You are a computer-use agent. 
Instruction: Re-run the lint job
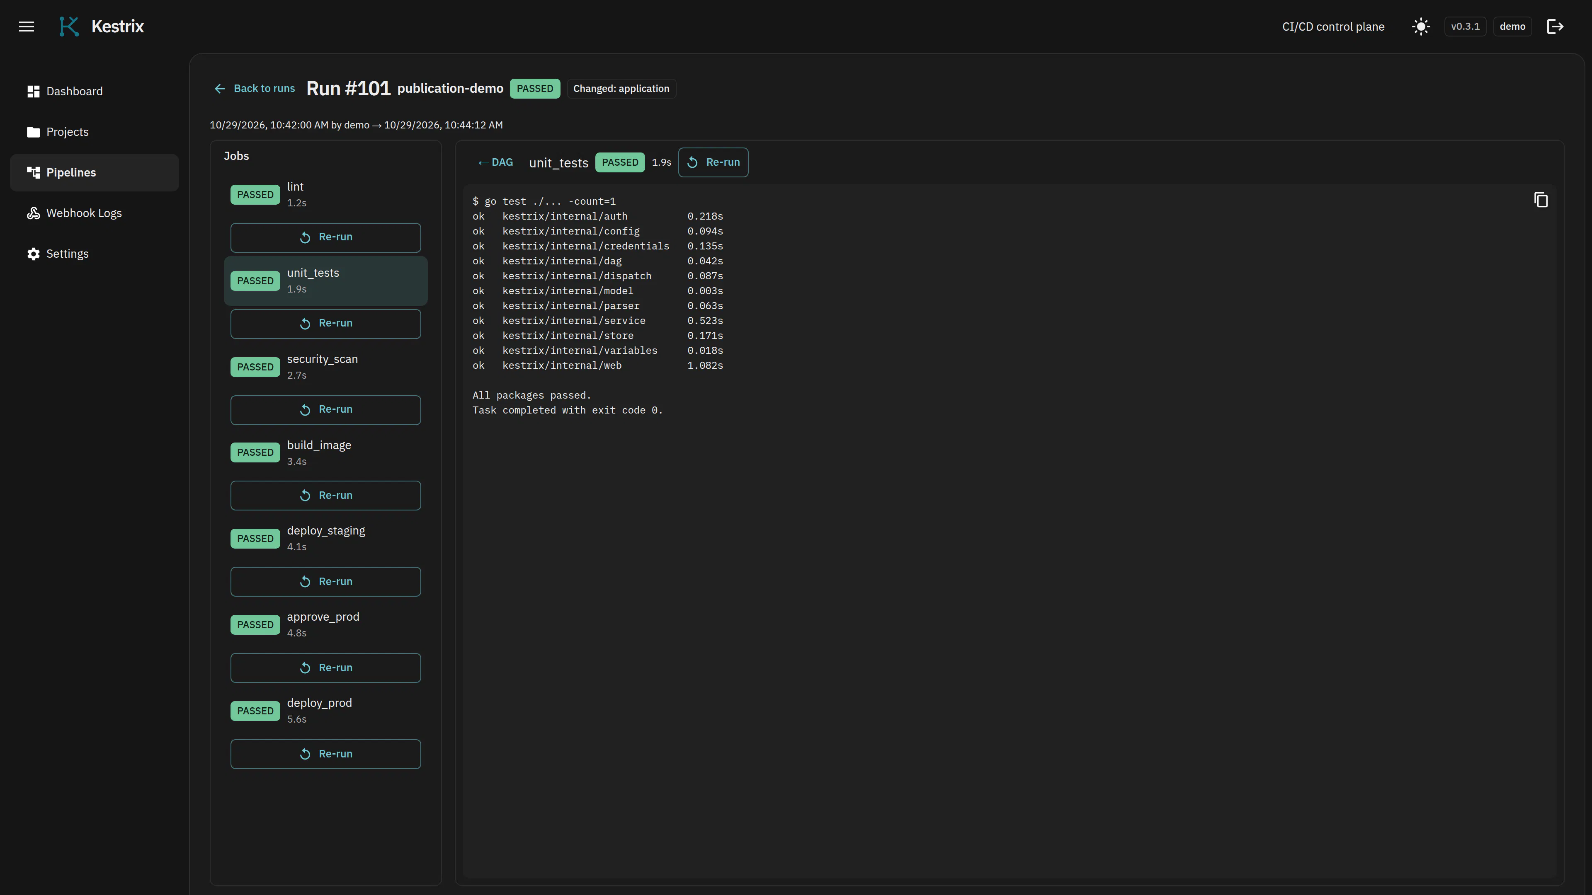tap(326, 237)
